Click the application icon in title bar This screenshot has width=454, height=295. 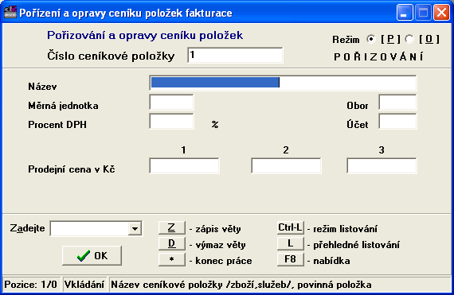point(10,12)
